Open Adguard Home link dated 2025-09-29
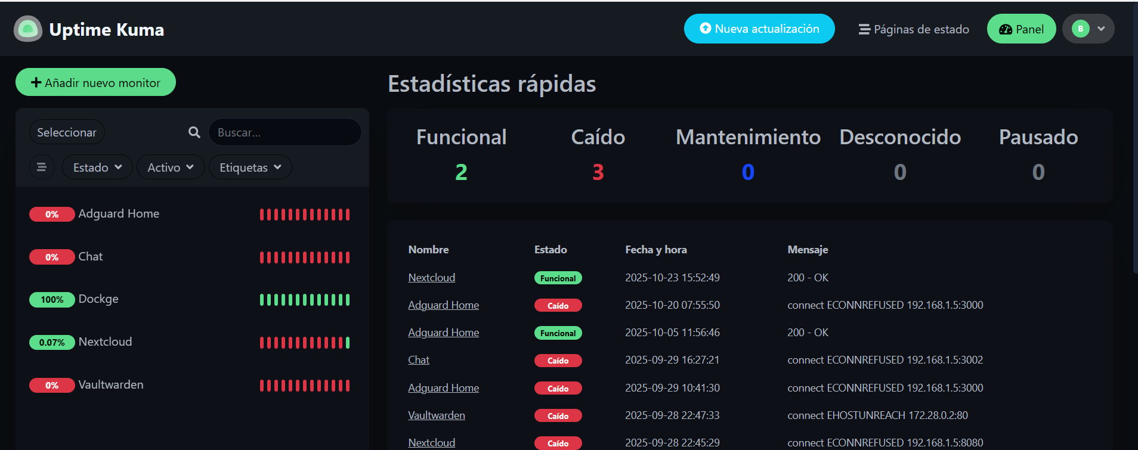This screenshot has height=450, width=1138. [x=443, y=388]
